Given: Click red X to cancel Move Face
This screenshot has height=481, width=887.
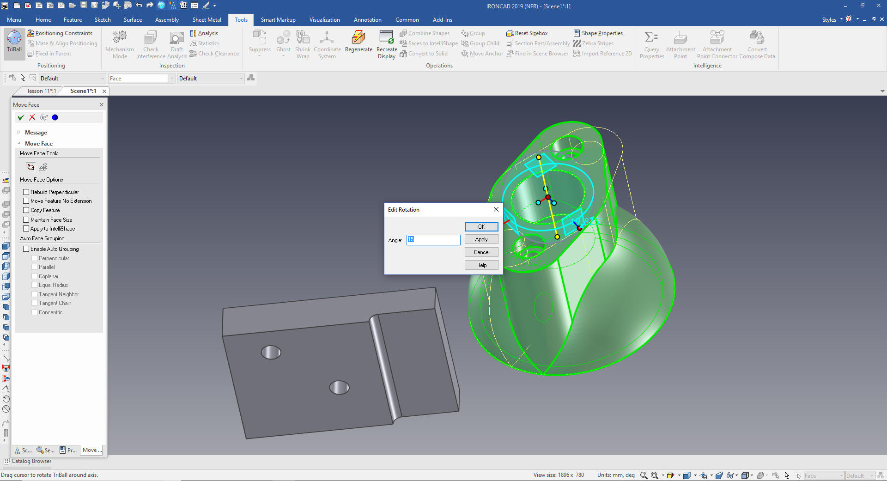Looking at the screenshot, I should point(32,117).
